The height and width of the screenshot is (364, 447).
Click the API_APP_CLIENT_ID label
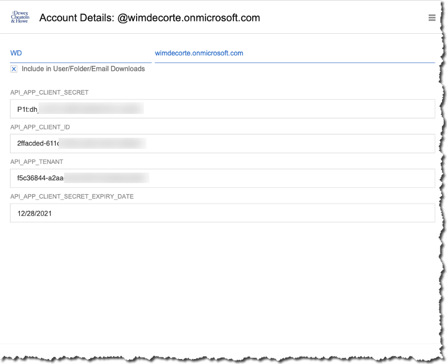click(x=40, y=127)
